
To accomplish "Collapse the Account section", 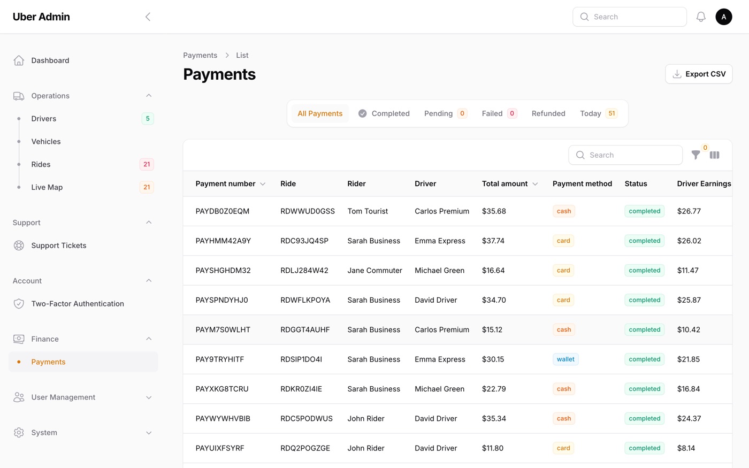I will [x=149, y=281].
